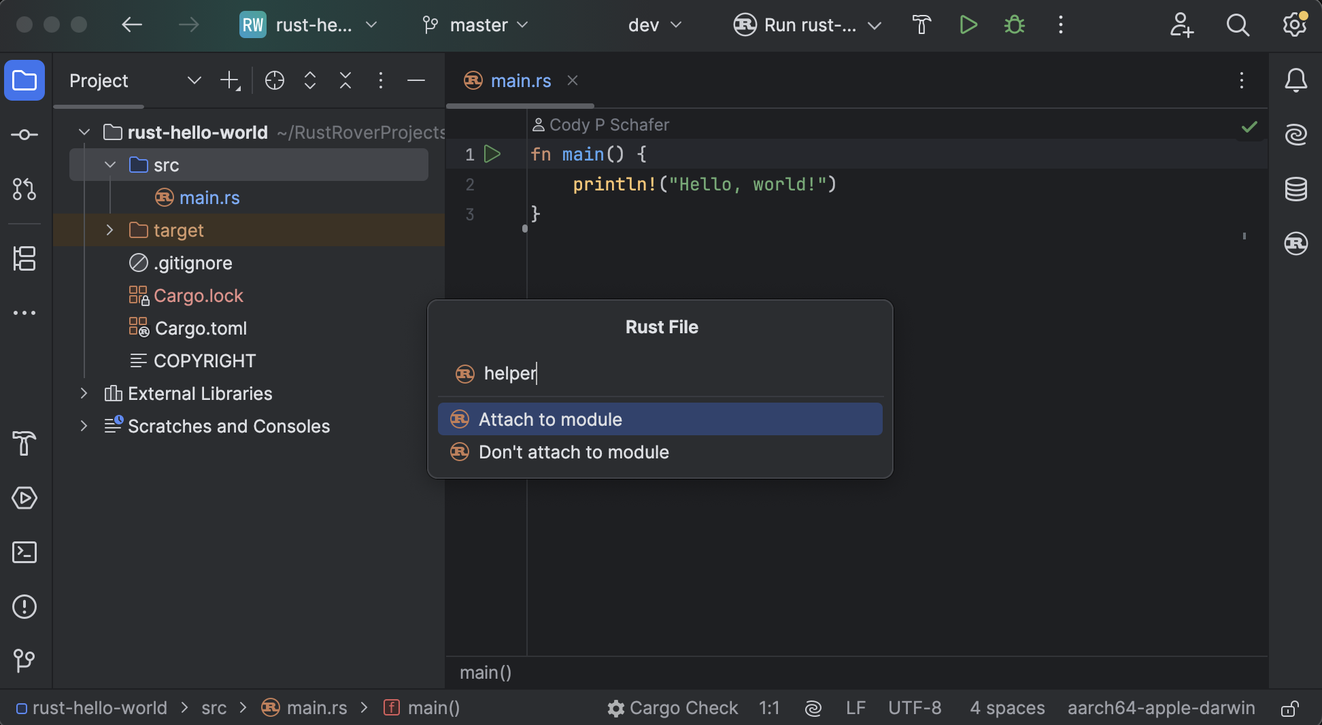This screenshot has width=1322, height=725.
Task: Open the Database tool window
Action: 1295,189
